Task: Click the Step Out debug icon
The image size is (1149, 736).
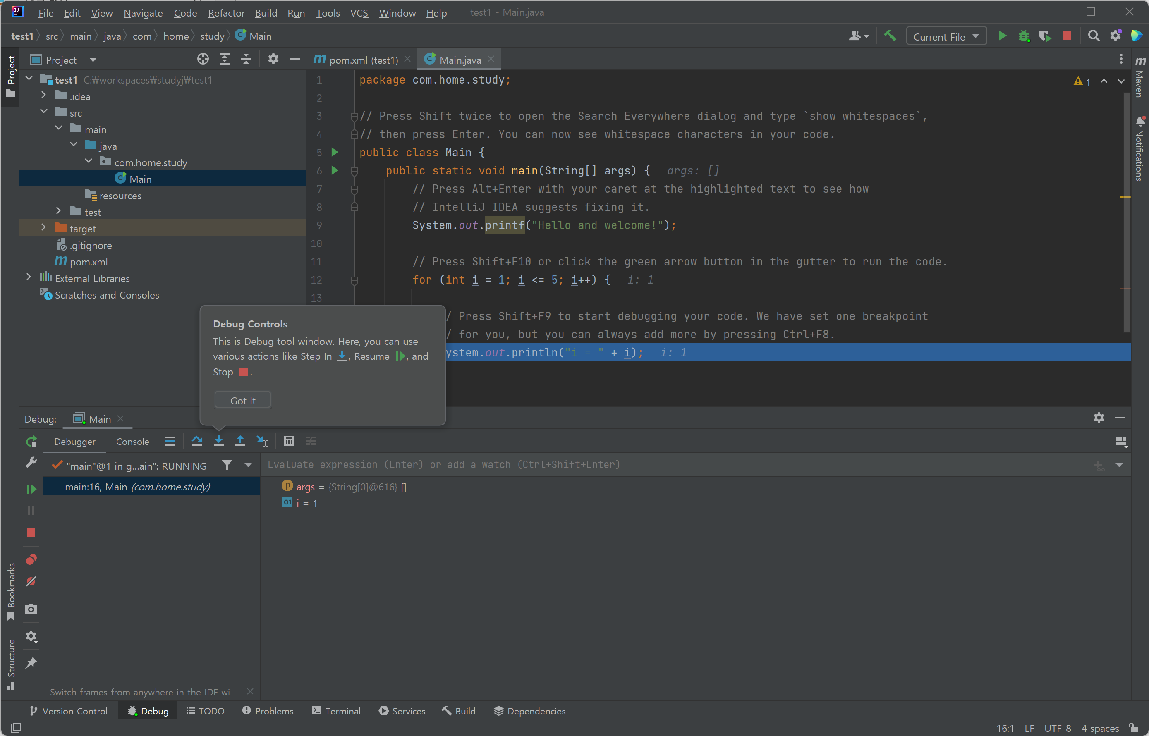Action: coord(240,441)
